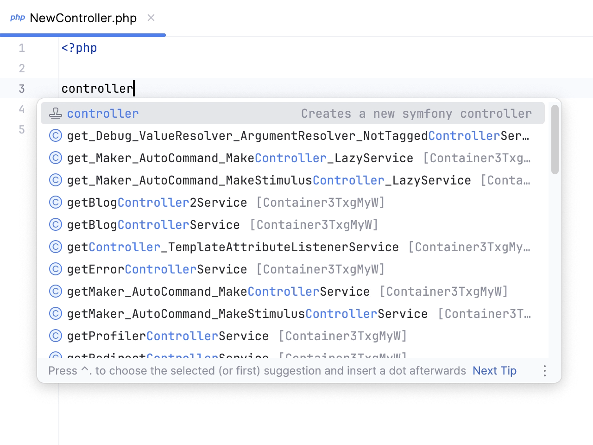Viewport: 593px width, 445px height.
Task: Close the NewController.php tab
Action: coord(151,18)
